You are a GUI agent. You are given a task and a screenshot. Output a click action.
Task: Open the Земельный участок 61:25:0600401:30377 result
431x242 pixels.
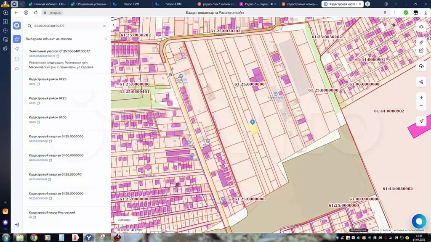(x=59, y=51)
